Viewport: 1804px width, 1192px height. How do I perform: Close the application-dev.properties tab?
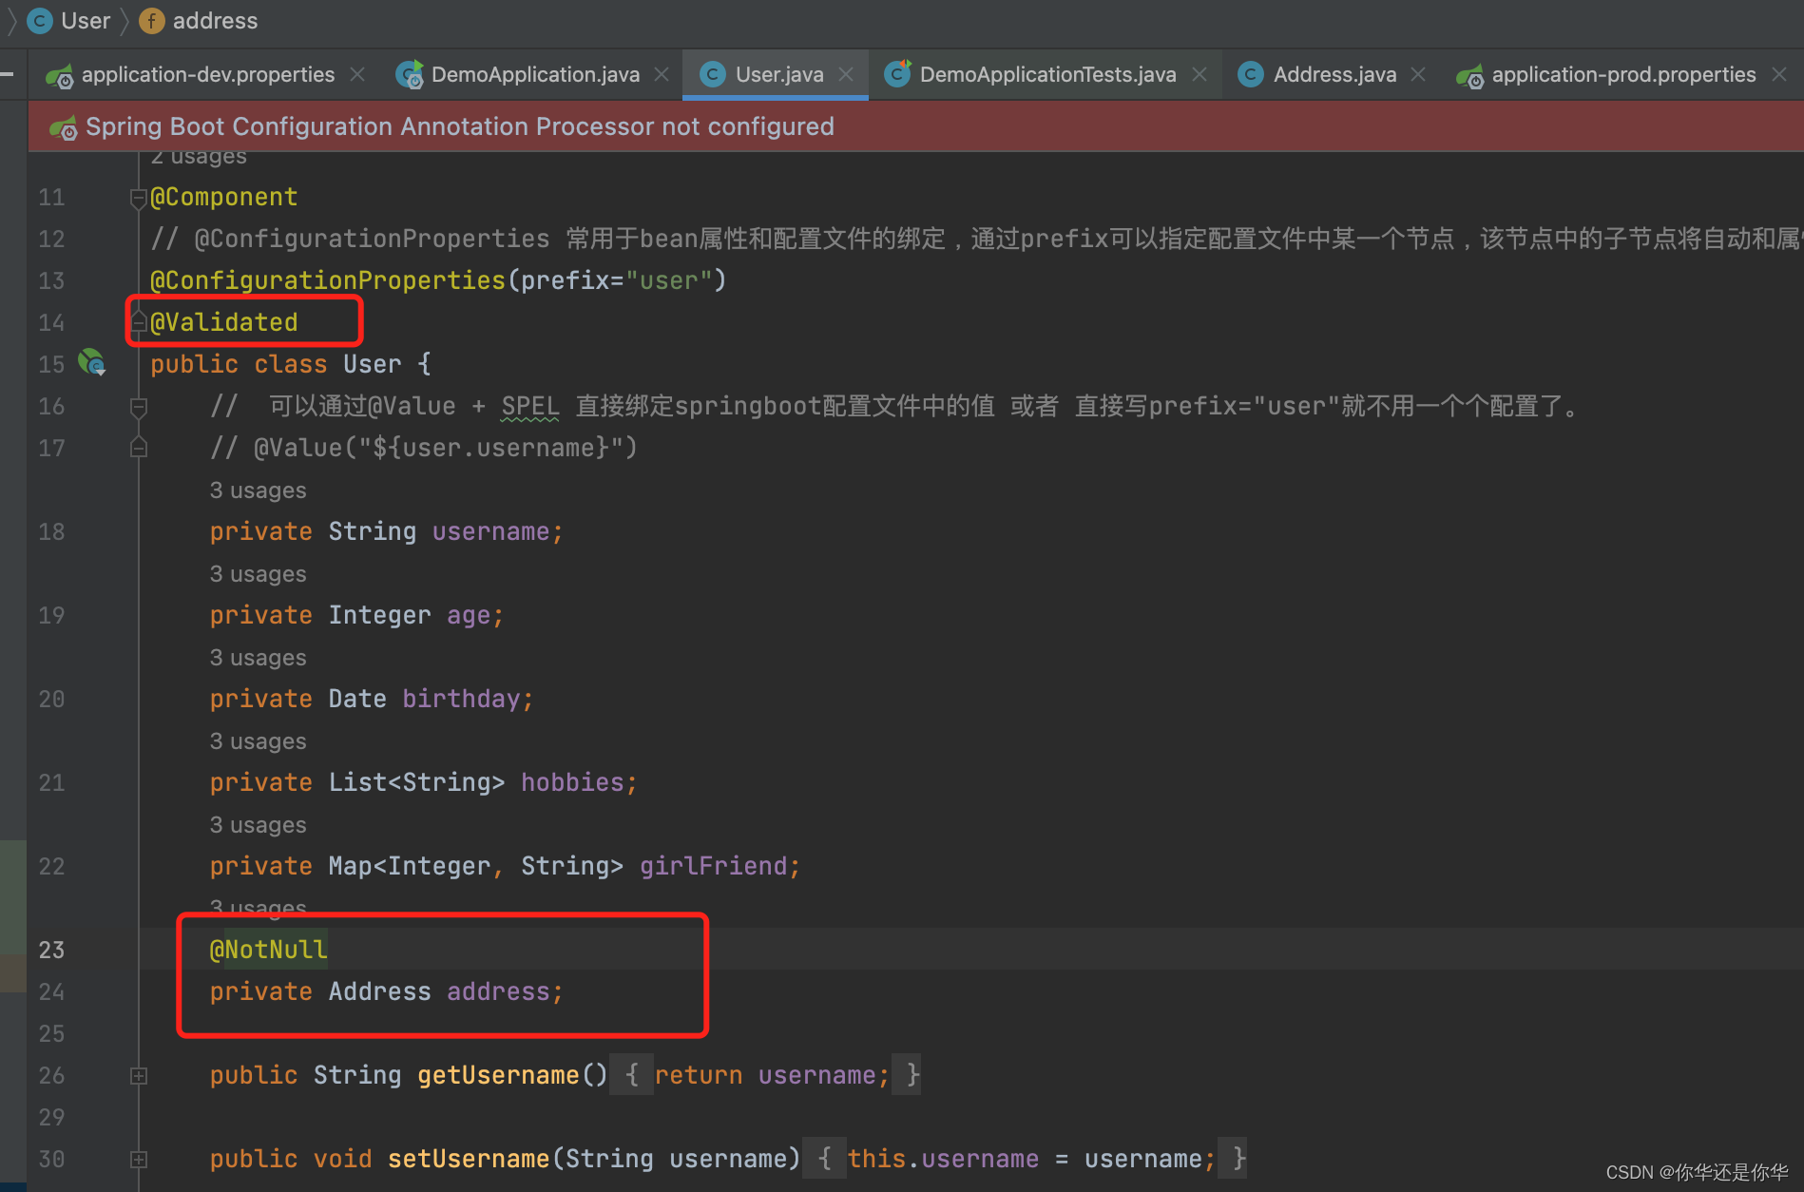[357, 74]
